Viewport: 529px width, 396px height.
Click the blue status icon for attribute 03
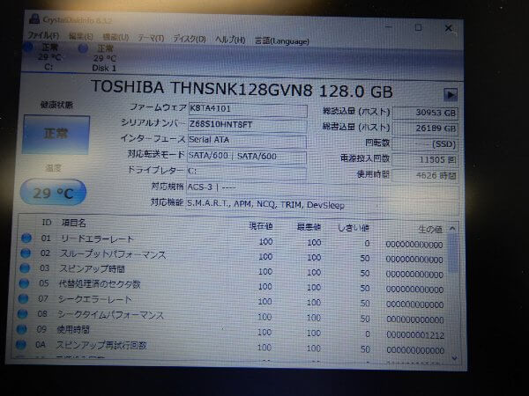(25, 268)
